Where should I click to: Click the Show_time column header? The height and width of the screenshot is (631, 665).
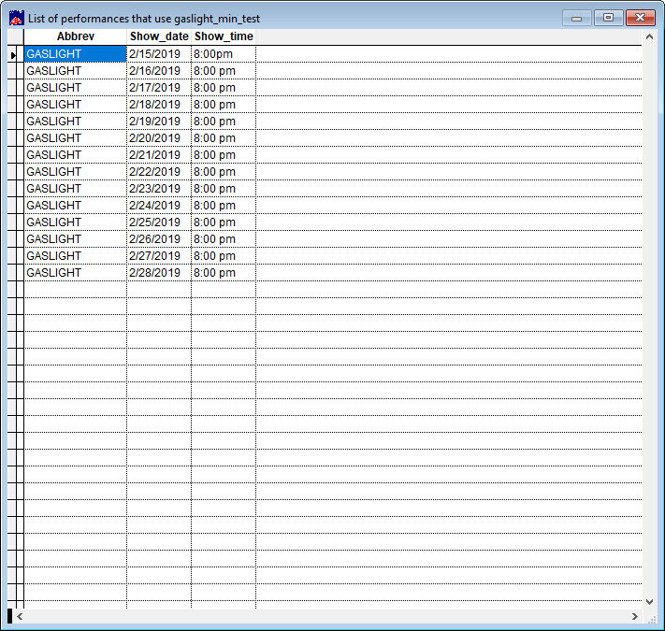pyautogui.click(x=224, y=36)
